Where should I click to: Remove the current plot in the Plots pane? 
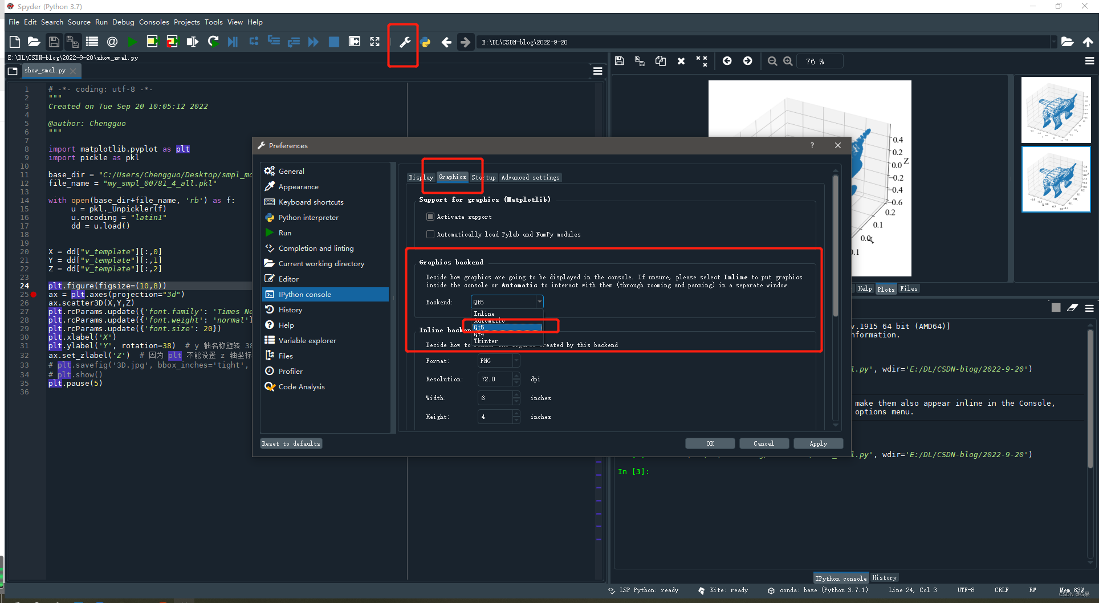tap(681, 61)
